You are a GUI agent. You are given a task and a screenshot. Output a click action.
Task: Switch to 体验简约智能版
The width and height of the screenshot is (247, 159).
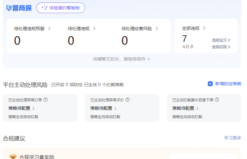click(61, 8)
